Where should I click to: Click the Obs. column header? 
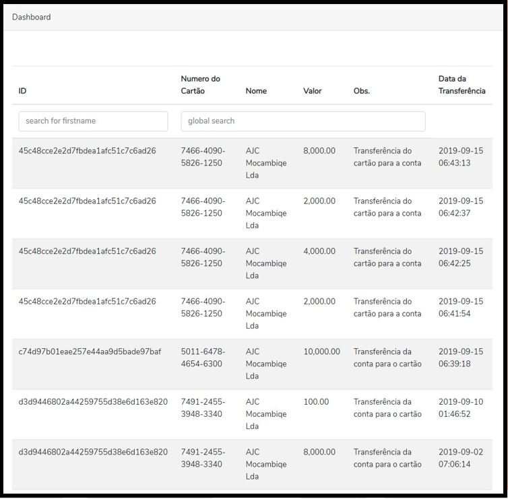click(362, 91)
